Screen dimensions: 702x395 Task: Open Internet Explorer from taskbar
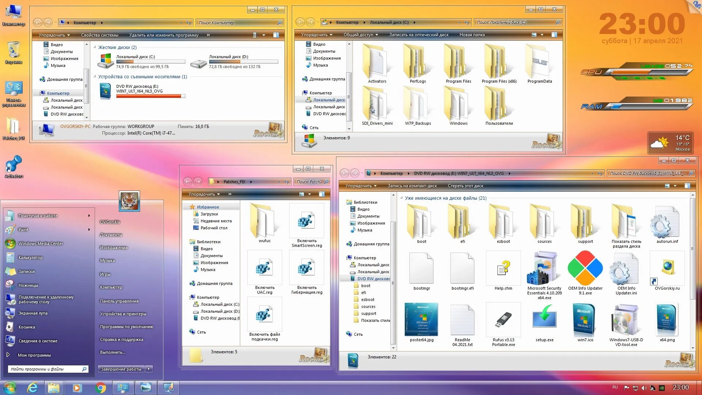tap(33, 388)
